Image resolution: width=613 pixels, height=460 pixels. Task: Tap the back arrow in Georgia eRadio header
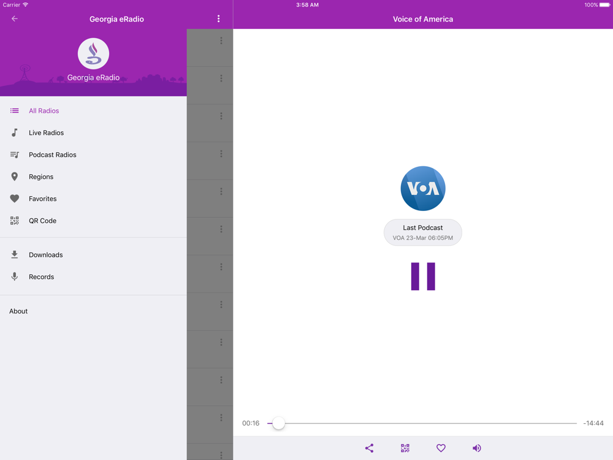click(15, 19)
